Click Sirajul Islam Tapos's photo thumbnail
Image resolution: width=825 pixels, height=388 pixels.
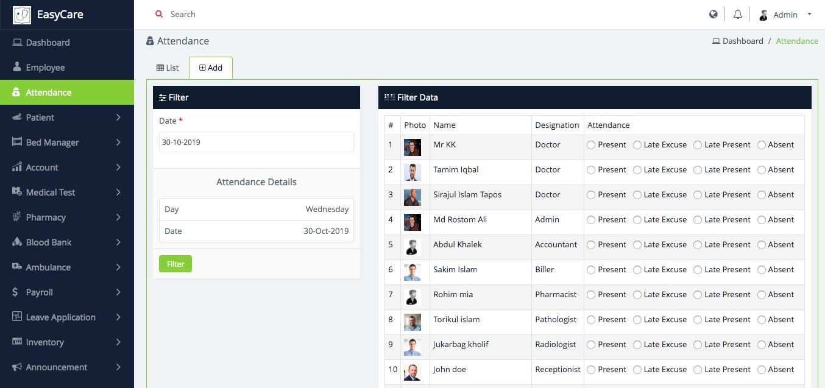tap(412, 197)
